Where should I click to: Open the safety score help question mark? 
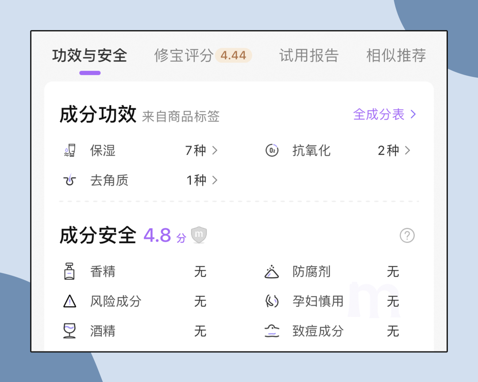[x=407, y=235]
